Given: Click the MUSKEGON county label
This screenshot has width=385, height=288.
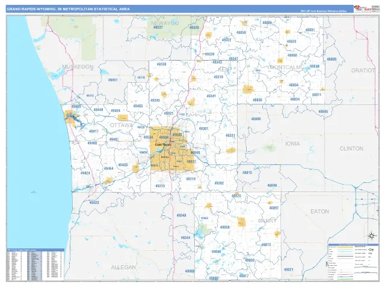Looking at the screenshot, I should [x=78, y=67].
